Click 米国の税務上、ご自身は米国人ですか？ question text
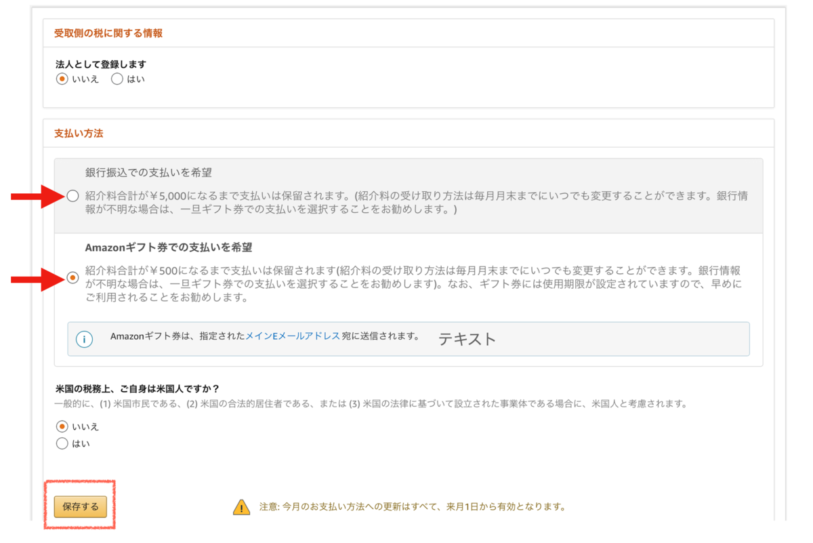 pyautogui.click(x=138, y=388)
